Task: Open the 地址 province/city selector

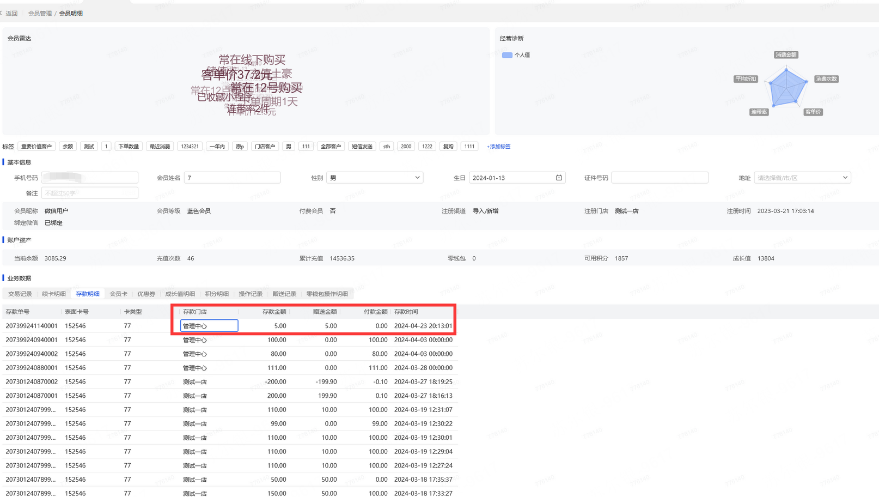Action: [x=802, y=178]
